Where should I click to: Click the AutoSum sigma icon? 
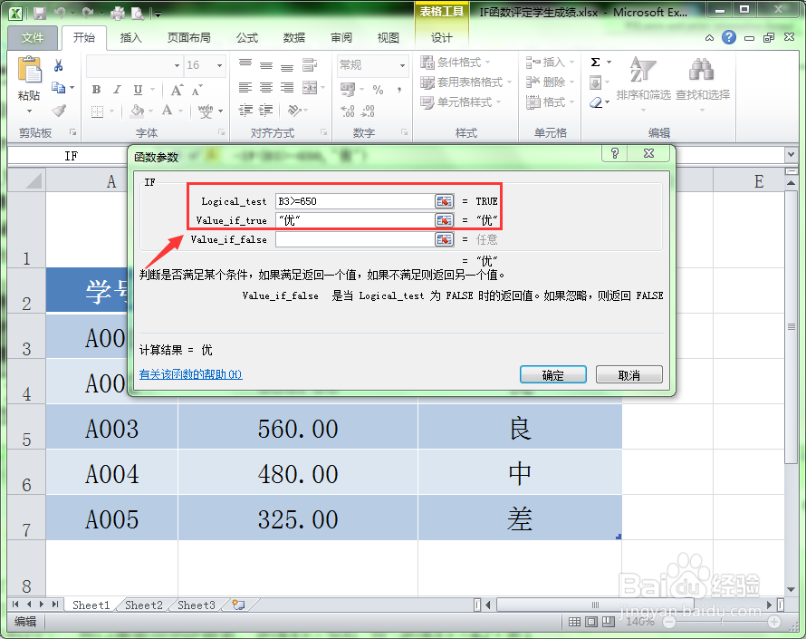(x=596, y=63)
